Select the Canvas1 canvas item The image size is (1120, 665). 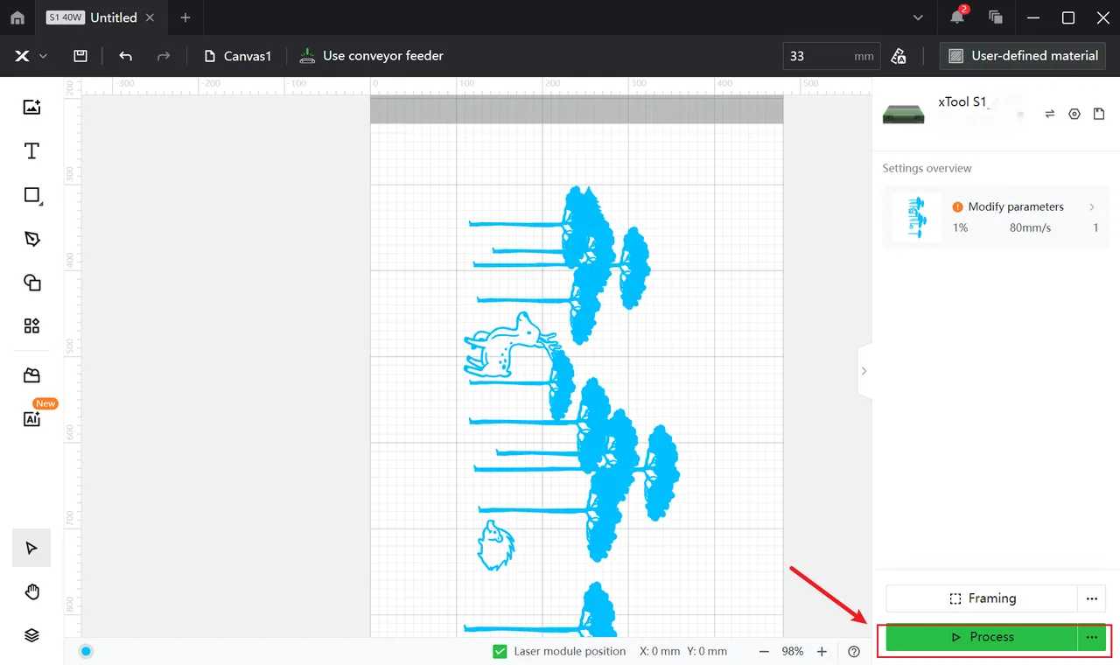[x=238, y=56]
